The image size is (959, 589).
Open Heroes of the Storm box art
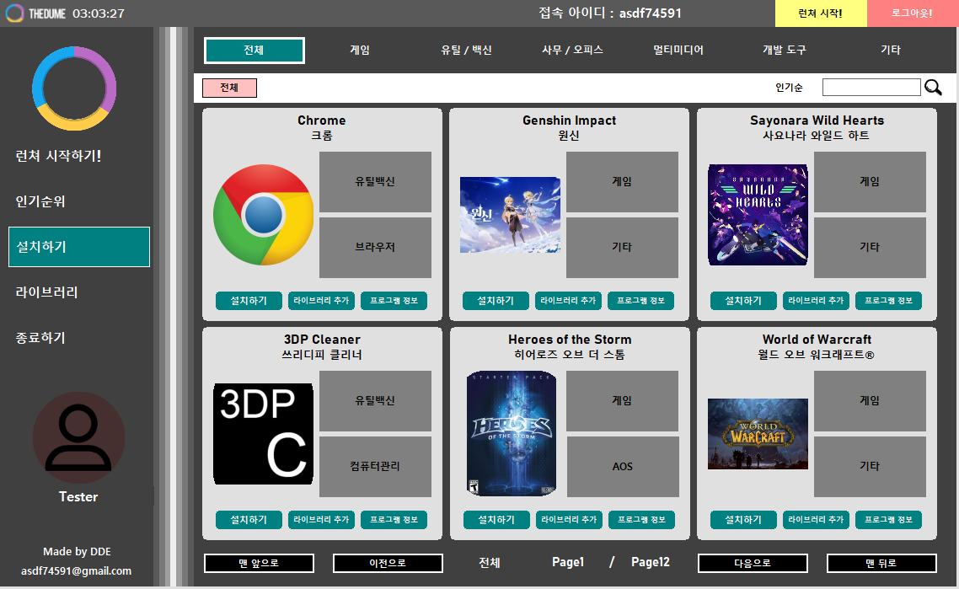click(x=512, y=434)
